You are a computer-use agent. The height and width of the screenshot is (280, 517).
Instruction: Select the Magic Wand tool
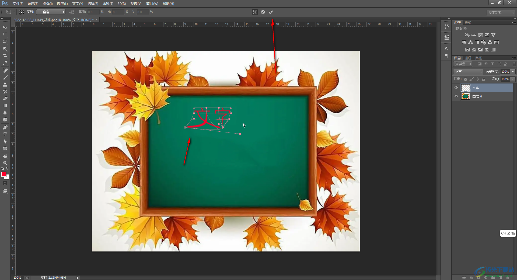tap(5, 49)
